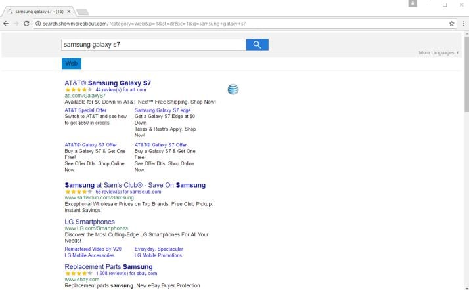Image resolution: width=469 pixels, height=290 pixels.
Task: Open 1,608 review(s) for ebay.com link
Action: tap(126, 274)
